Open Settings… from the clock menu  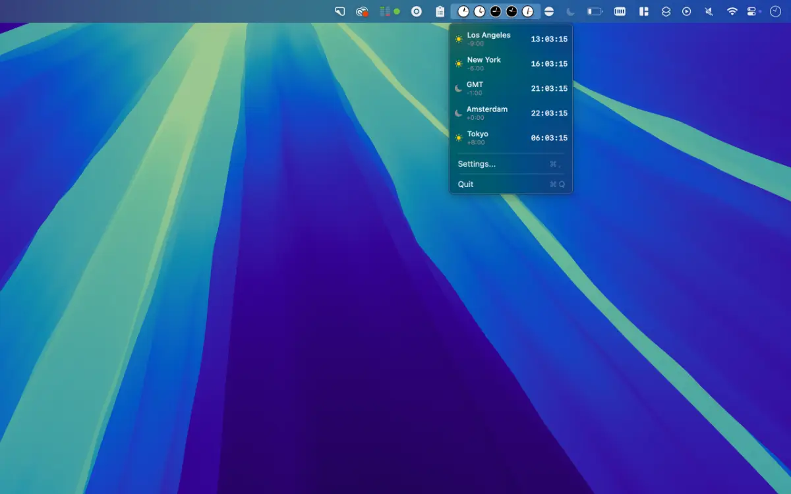[x=477, y=164]
